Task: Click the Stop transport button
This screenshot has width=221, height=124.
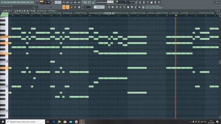Action: coord(49,2)
